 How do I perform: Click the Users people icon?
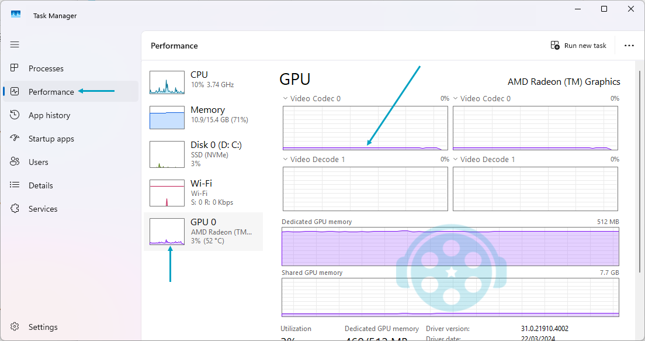(15, 161)
